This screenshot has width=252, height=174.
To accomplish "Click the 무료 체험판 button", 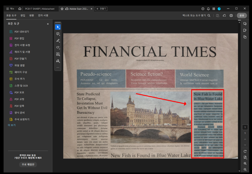I will point(28,164).
